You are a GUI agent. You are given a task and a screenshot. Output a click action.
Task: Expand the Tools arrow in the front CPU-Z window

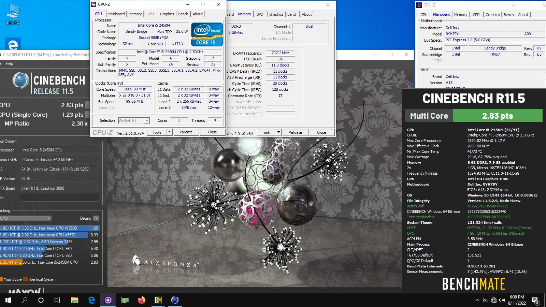coord(169,132)
